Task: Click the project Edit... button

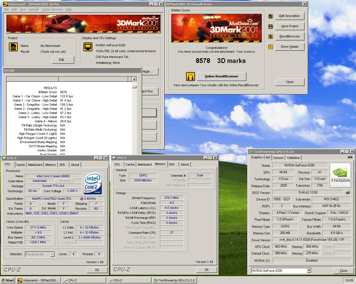Action: coord(63,60)
